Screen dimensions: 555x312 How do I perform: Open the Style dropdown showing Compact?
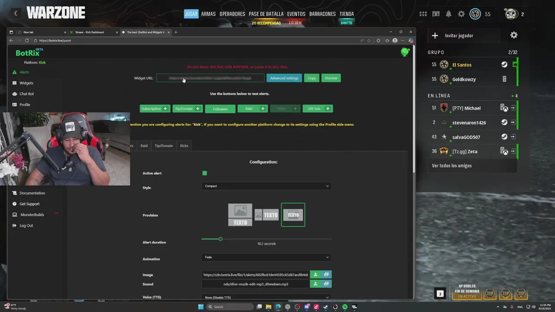pos(267,186)
